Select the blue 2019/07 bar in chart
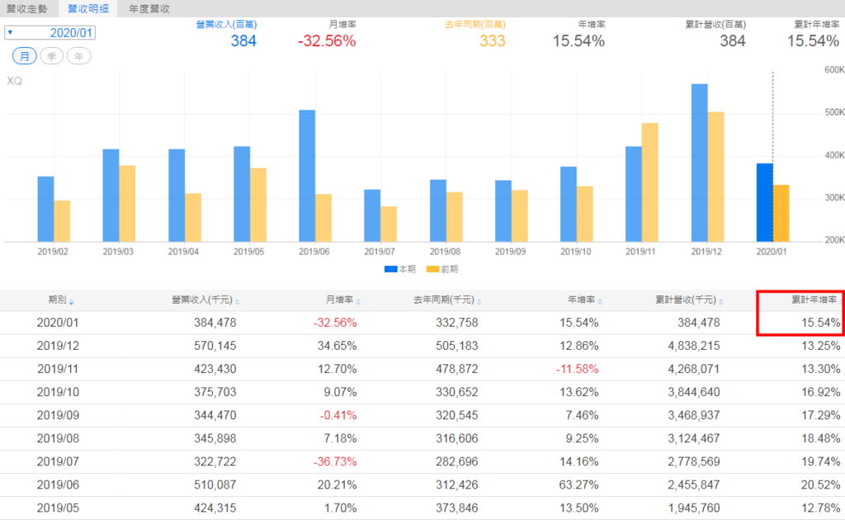The height and width of the screenshot is (520, 845). pyautogui.click(x=372, y=215)
